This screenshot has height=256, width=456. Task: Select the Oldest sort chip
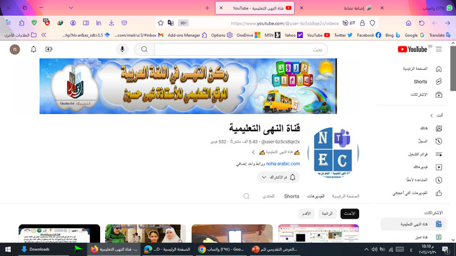(307, 214)
